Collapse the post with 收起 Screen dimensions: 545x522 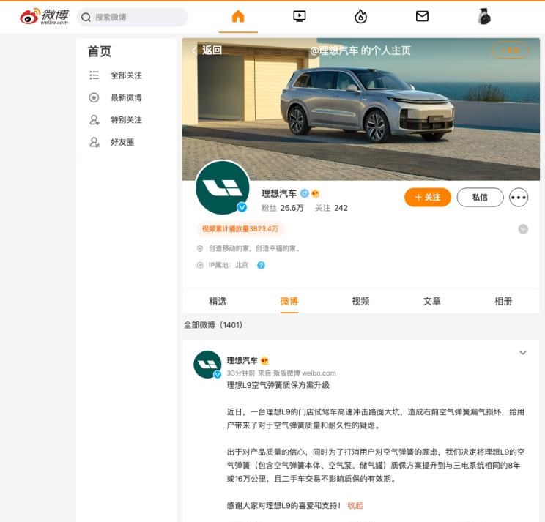point(355,506)
